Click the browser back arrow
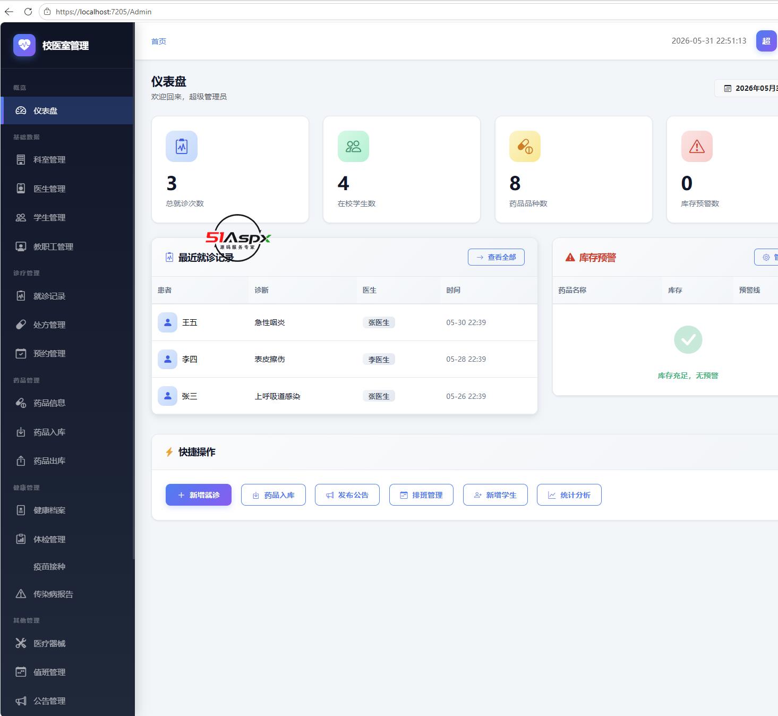Screen dimensions: 778x716 [9, 12]
